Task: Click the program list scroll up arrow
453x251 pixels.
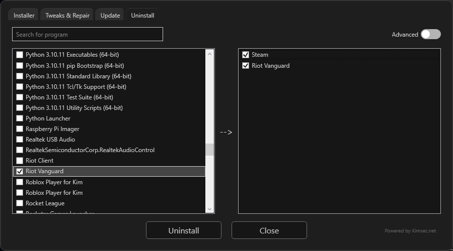Action: 210,54
